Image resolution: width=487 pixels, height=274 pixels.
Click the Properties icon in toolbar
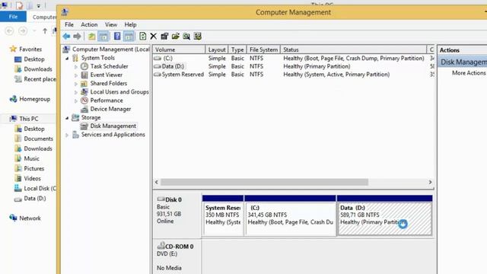point(164,37)
